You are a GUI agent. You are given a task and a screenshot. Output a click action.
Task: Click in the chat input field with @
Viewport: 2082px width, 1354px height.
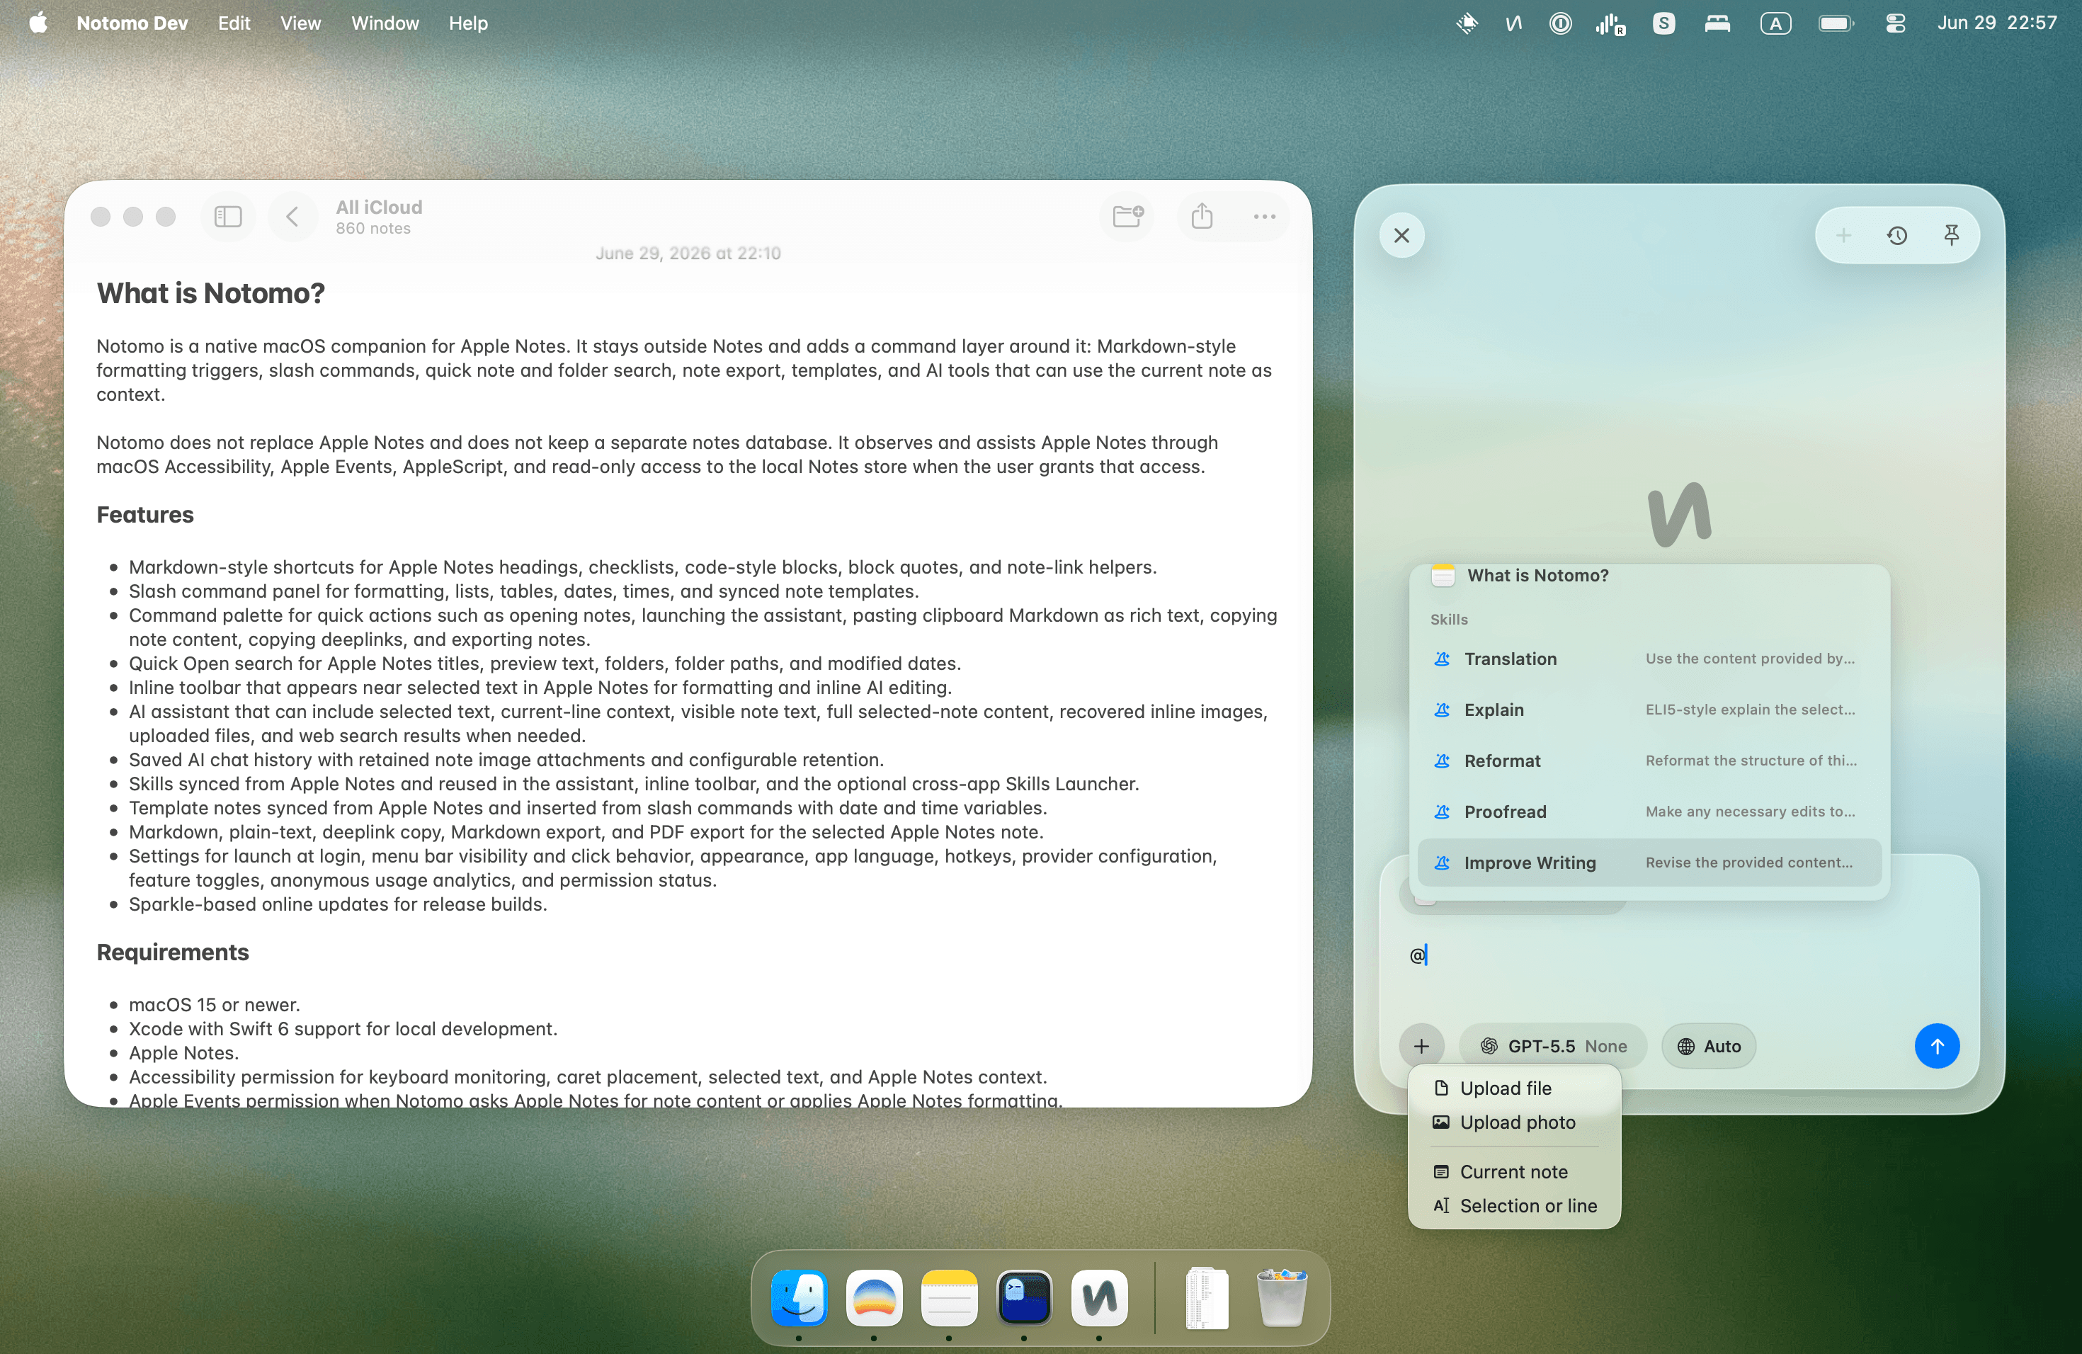tap(1680, 955)
